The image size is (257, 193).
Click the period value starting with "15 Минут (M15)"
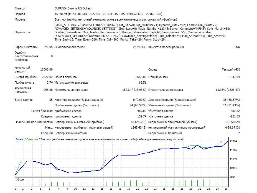click(x=108, y=14)
